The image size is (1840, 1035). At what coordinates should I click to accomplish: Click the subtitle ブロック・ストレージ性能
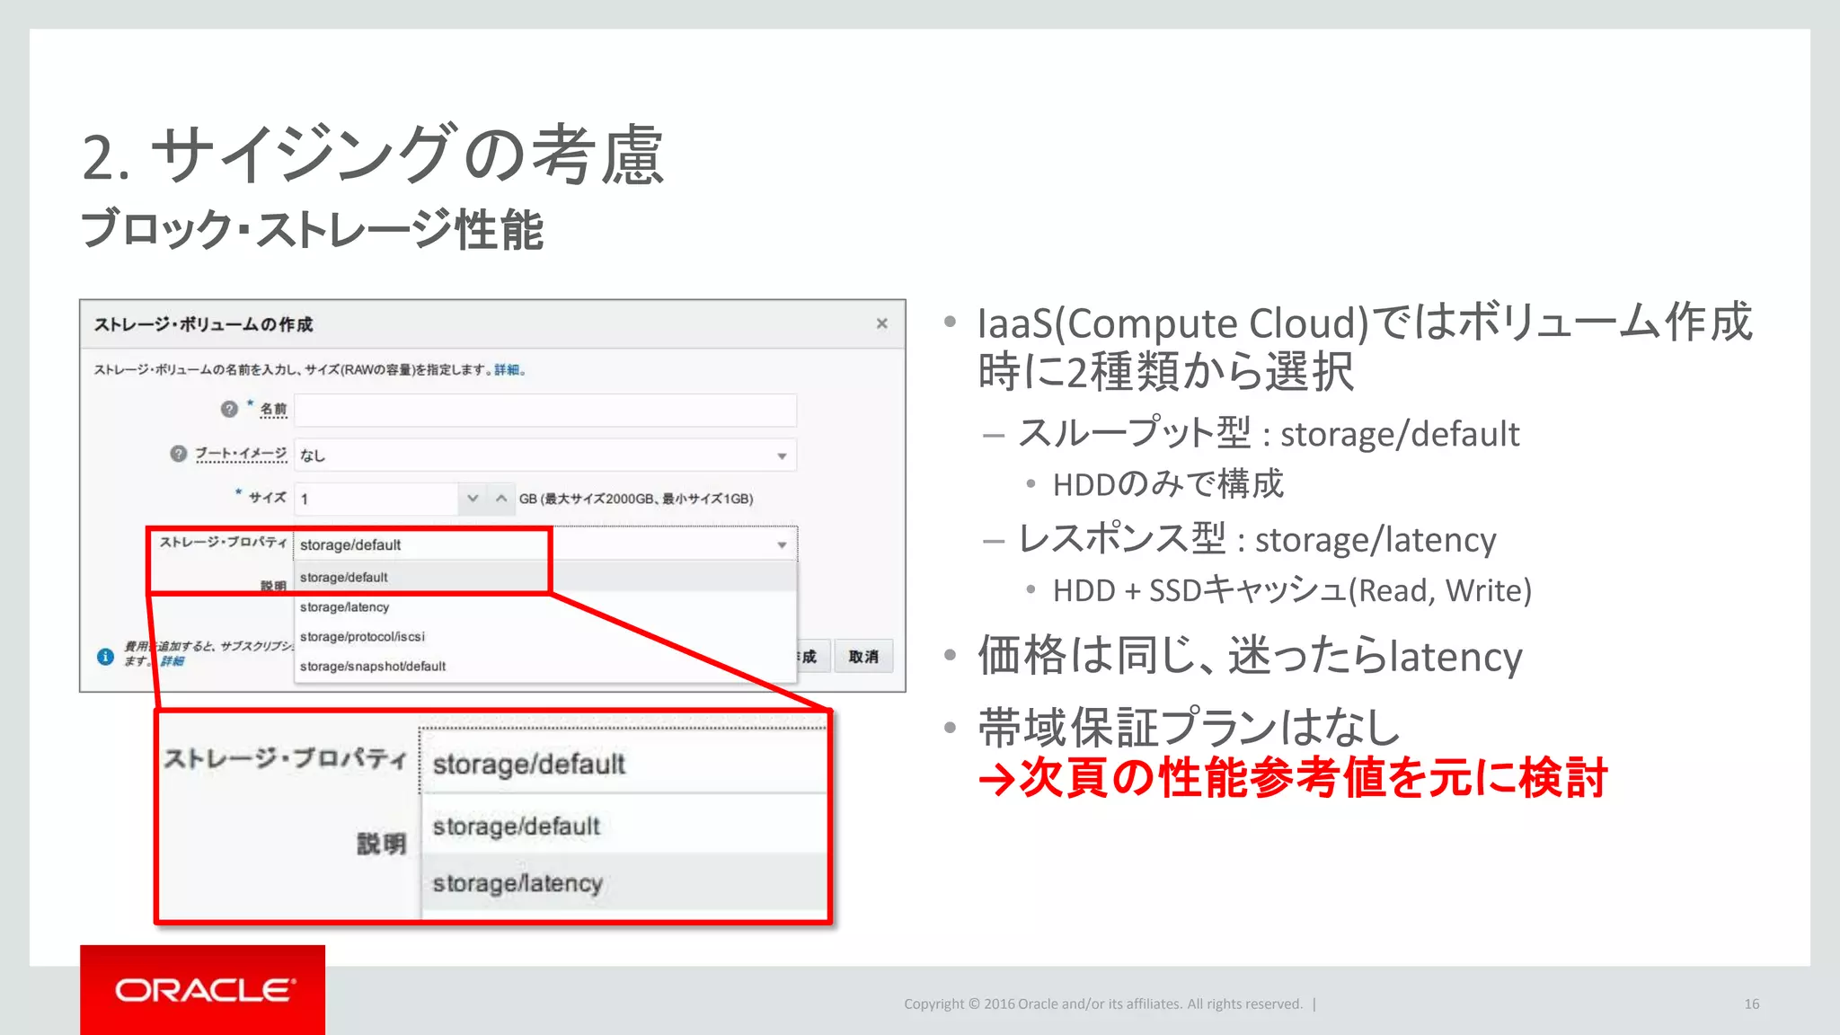[x=312, y=229]
